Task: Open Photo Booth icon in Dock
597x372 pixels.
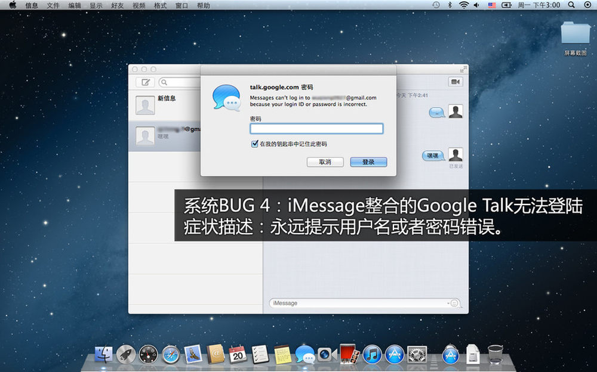Action: [x=349, y=354]
